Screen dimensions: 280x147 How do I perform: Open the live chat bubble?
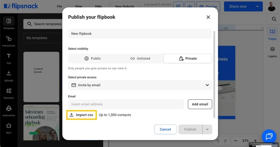(x=269, y=136)
